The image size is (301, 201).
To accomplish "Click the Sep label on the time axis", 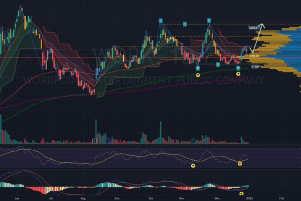I will [117, 198].
